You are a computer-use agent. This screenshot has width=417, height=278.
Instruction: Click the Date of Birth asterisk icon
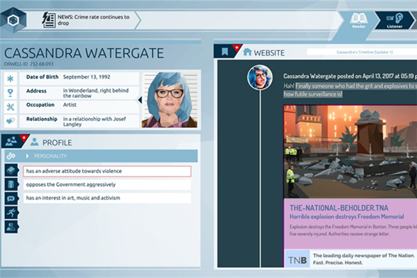10,79
